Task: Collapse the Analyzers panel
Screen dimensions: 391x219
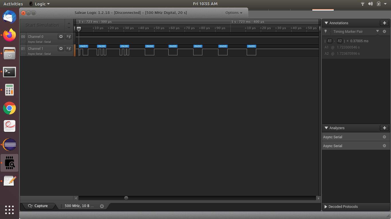Action: click(326, 128)
